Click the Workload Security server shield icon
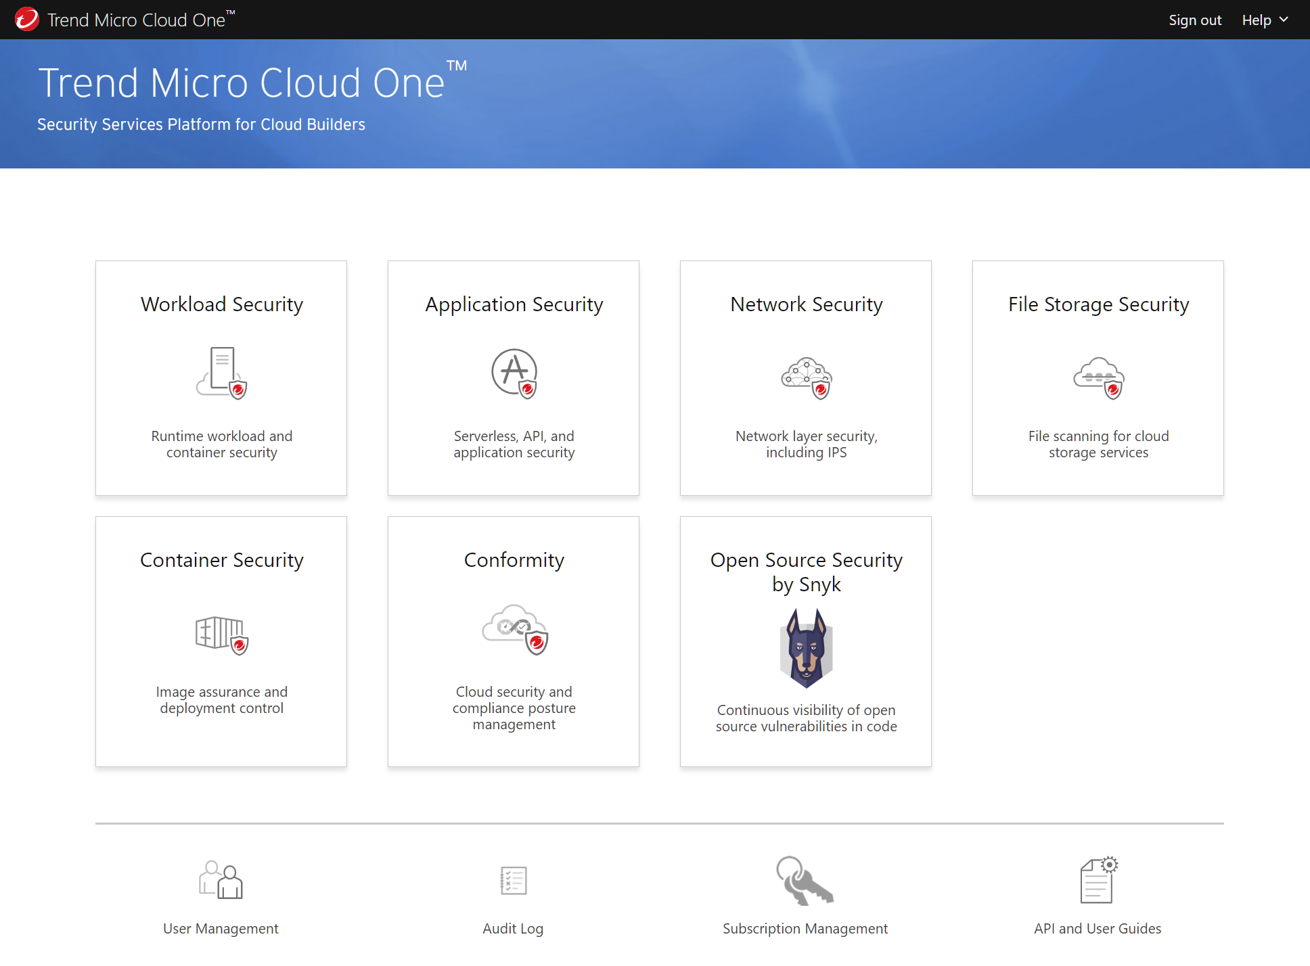Image resolution: width=1310 pixels, height=966 pixels. [x=222, y=373]
